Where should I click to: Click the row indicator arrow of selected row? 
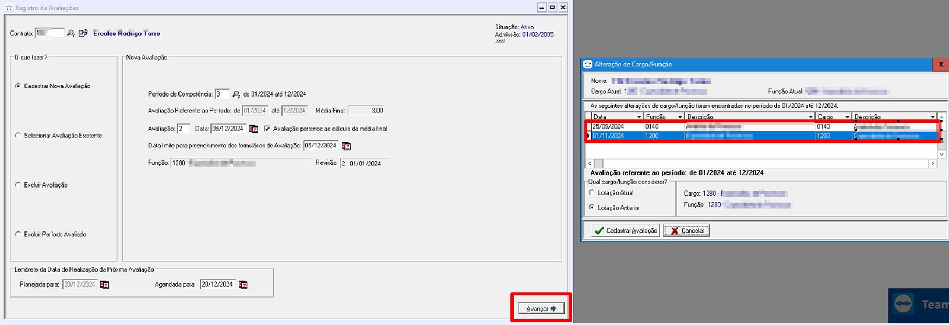[x=588, y=136]
